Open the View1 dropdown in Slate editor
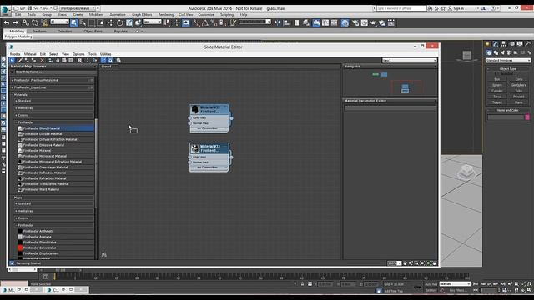Viewport: 534px width, 300px height. pos(409,60)
